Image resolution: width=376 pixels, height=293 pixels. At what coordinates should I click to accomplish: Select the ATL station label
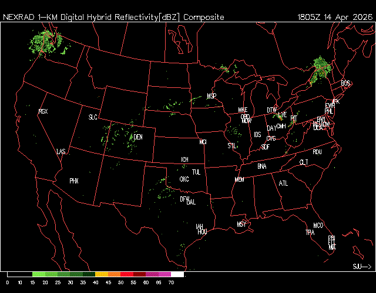point(284,183)
